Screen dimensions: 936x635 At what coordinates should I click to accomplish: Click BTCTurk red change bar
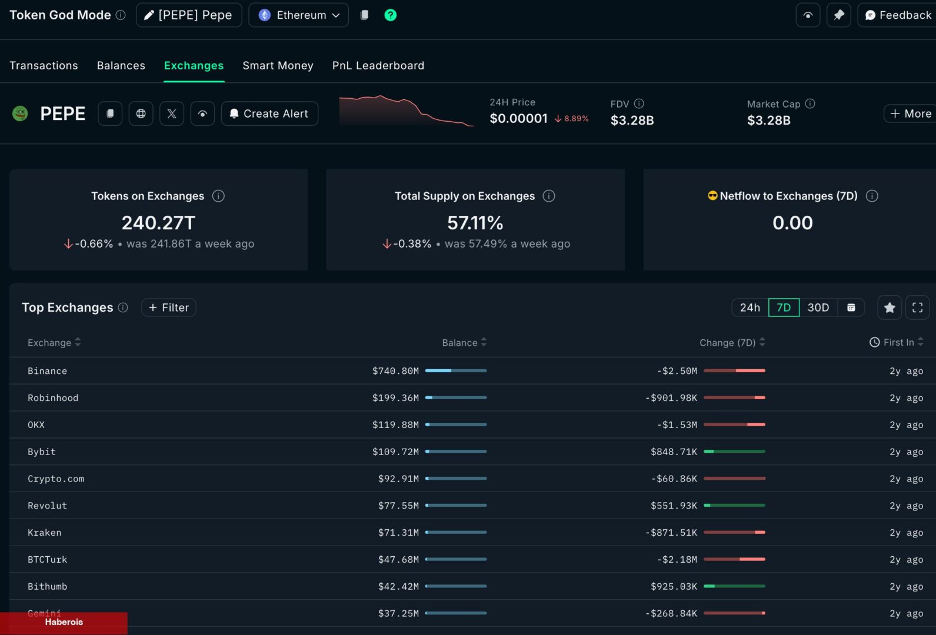click(x=734, y=559)
